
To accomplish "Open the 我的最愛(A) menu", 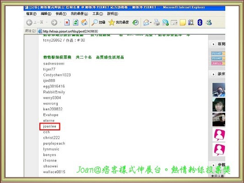I will click(79, 14).
